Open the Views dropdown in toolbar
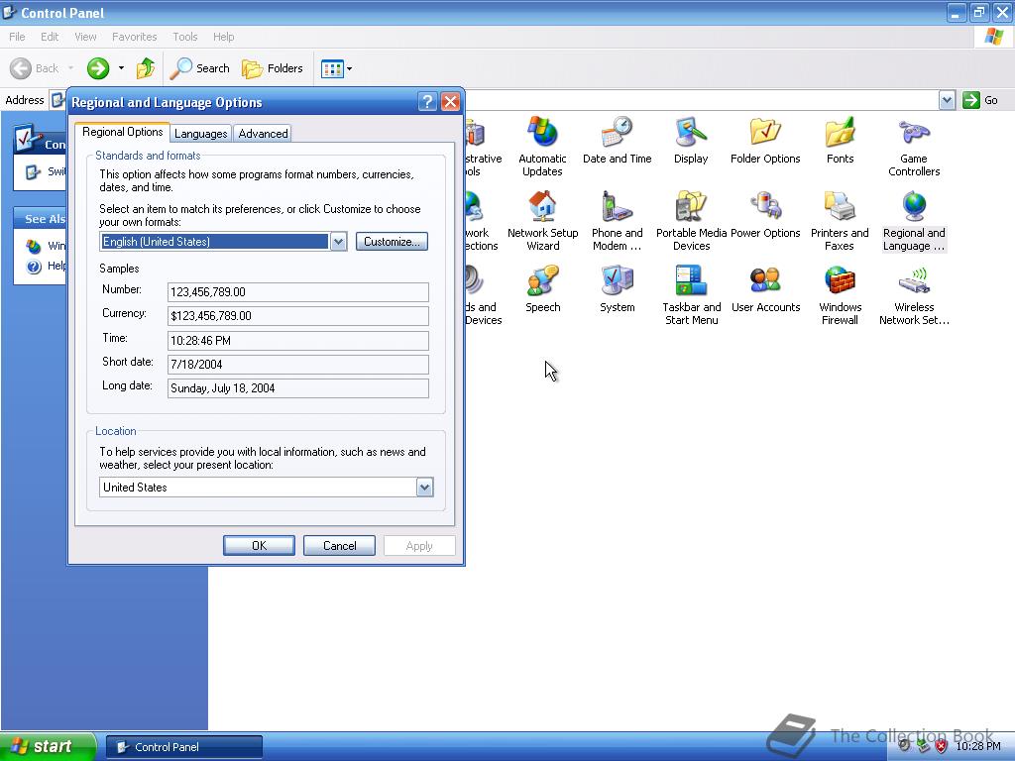 [x=337, y=68]
